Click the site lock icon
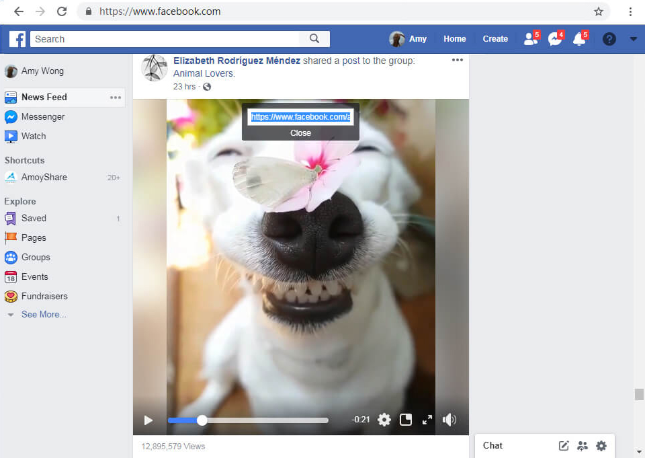 point(89,11)
